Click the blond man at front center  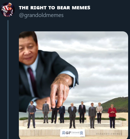(72, 116)
